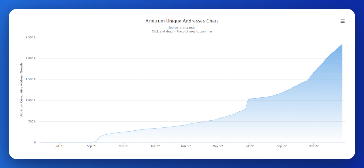Click the '500 k' y-axis label
Image resolution: width=364 pixels, height=168 pixels.
click(x=32, y=121)
